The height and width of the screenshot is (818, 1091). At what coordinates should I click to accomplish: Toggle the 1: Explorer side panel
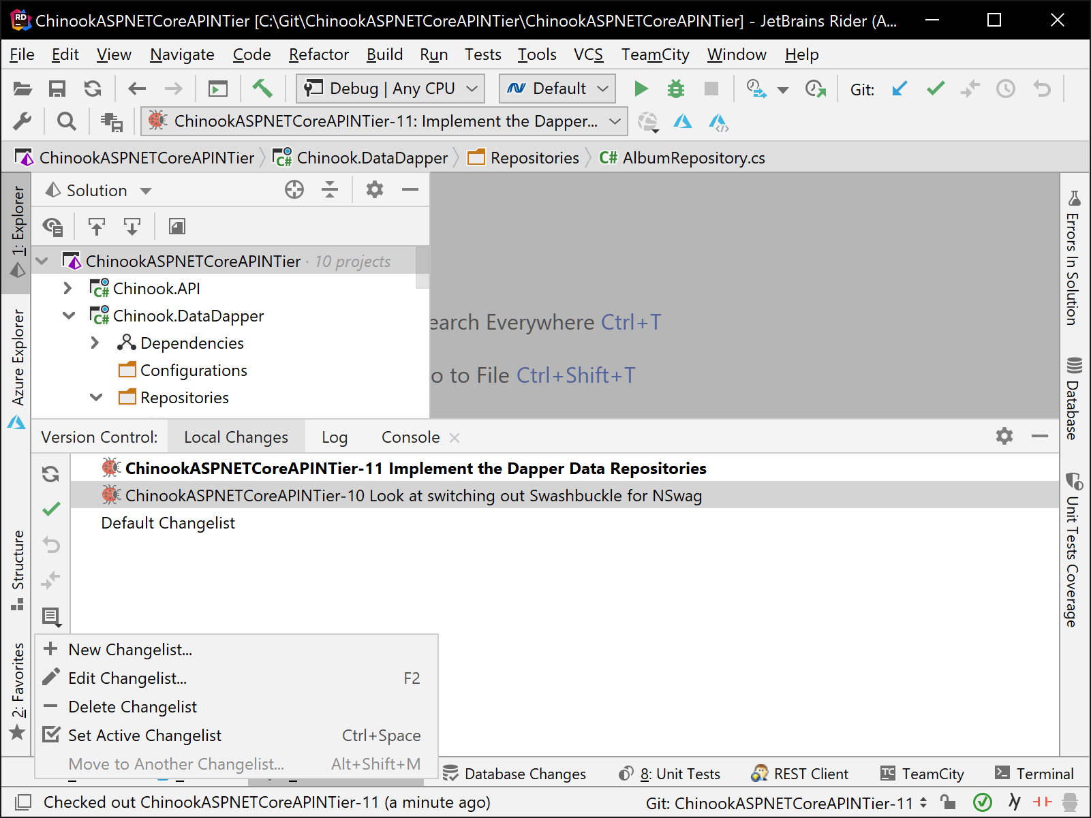(x=18, y=233)
